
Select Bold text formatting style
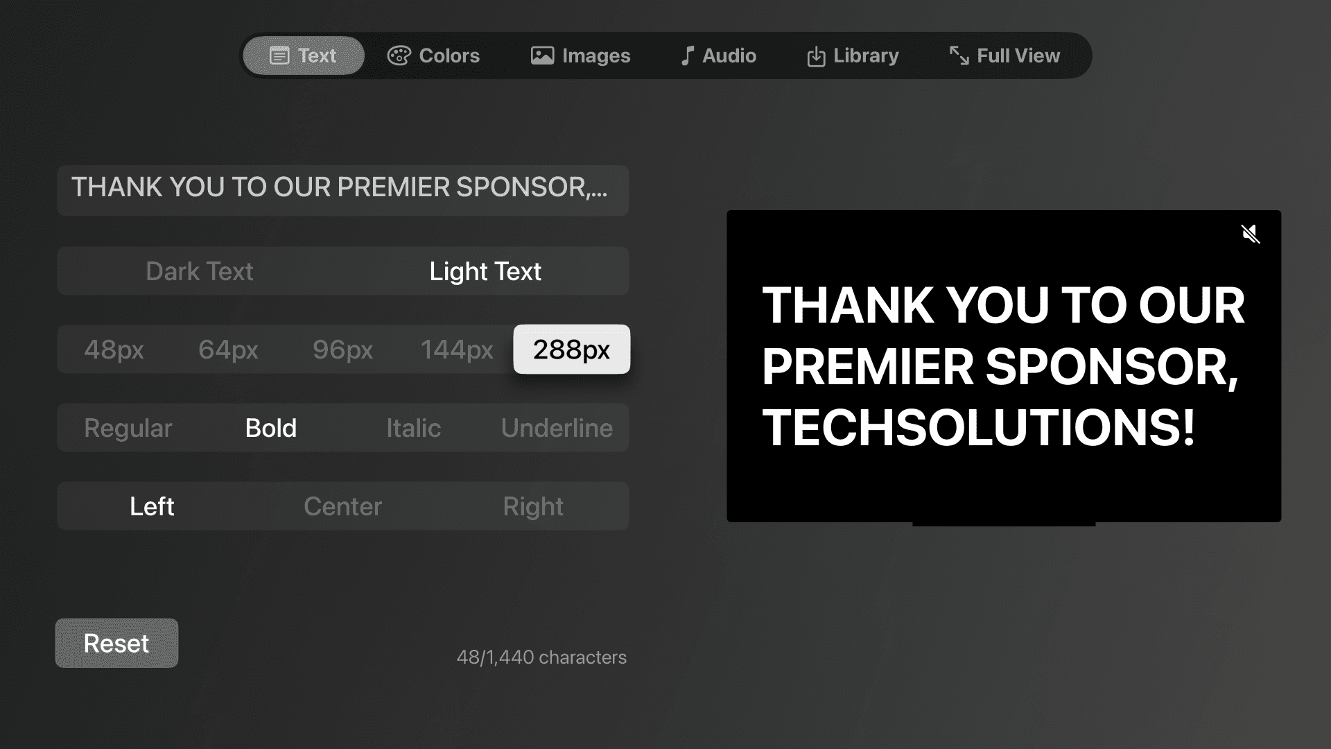[x=270, y=427]
